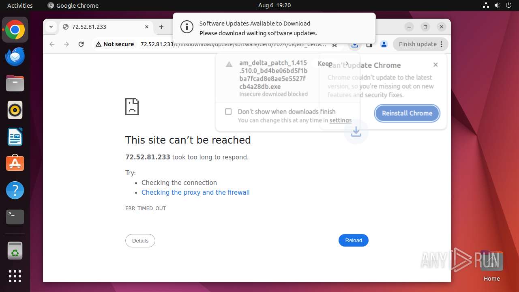The width and height of the screenshot is (519, 292).
Task: Launch LibreOffice Writer from the dock
Action: click(x=15, y=137)
